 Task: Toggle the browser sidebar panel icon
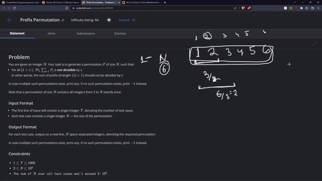tap(307, 8)
